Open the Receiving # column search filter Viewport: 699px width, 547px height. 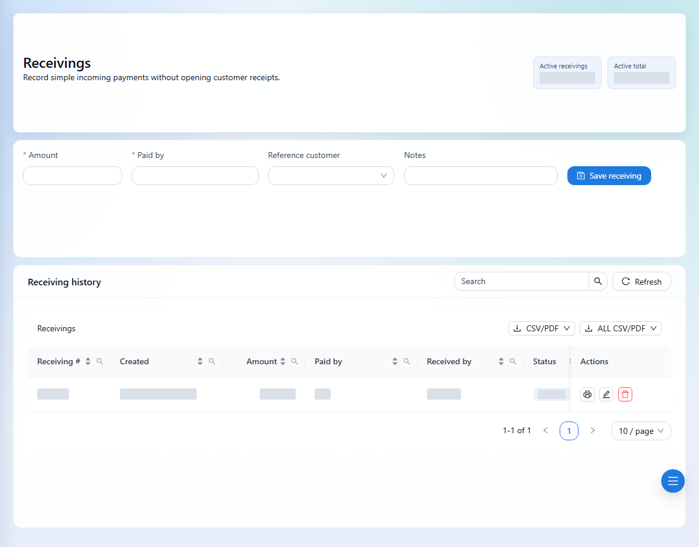point(100,361)
